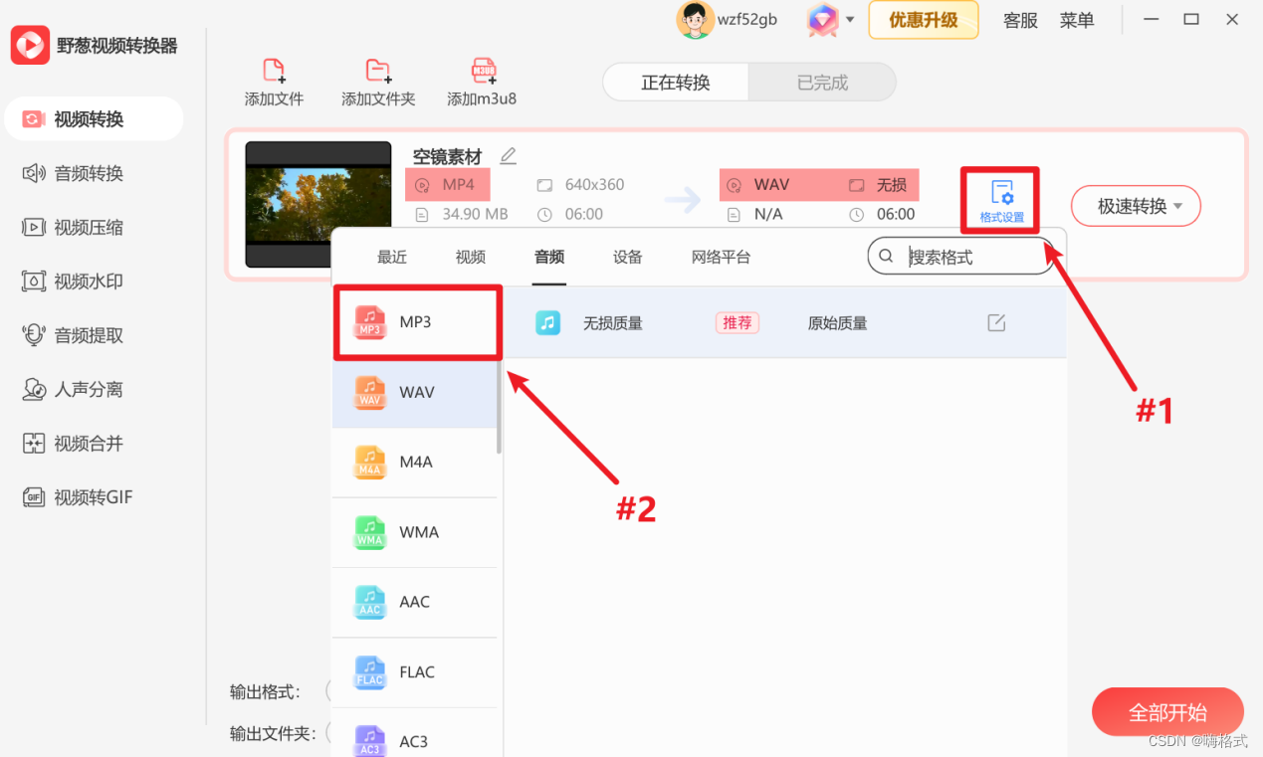The width and height of the screenshot is (1263, 757).
Task: Choose the 原始质量 original quality option
Action: pyautogui.click(x=839, y=322)
